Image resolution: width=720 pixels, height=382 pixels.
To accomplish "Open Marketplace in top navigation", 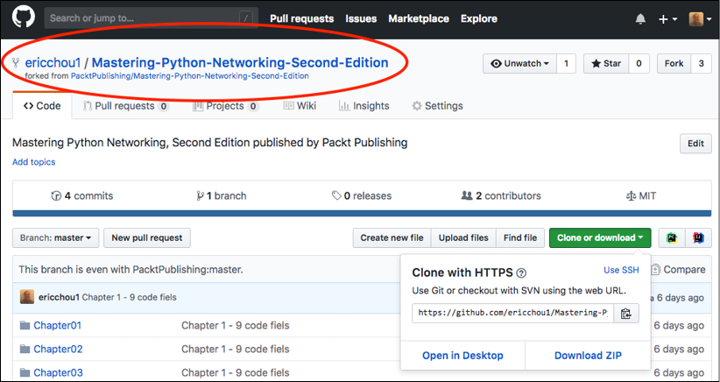I will point(419,18).
